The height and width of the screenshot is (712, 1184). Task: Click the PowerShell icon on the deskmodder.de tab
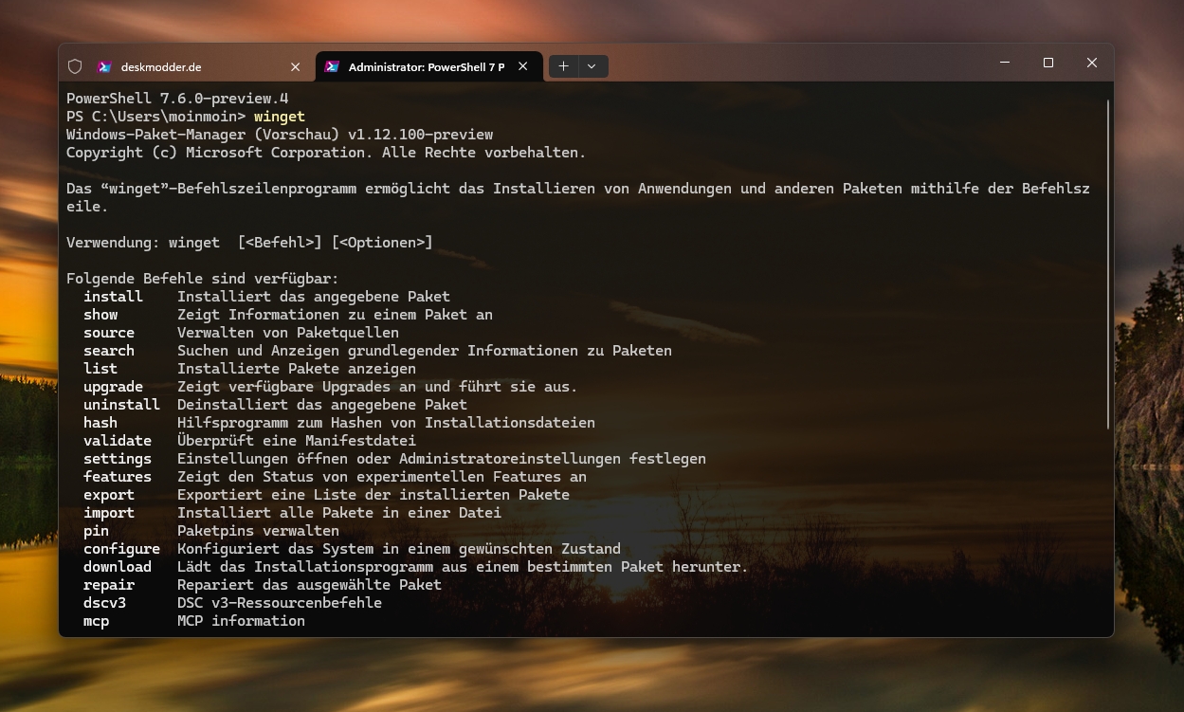(x=104, y=66)
